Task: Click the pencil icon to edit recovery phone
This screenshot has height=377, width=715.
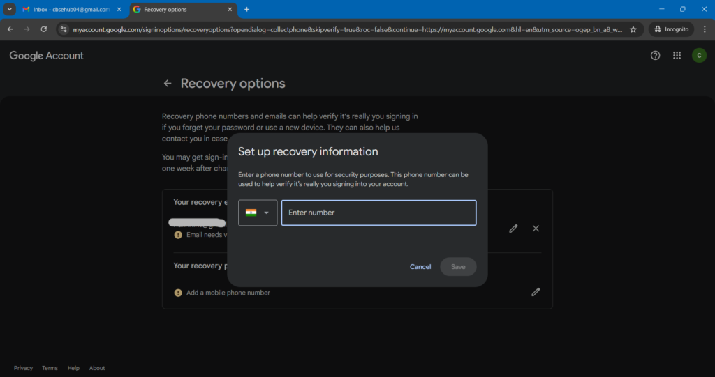Action: click(536, 292)
